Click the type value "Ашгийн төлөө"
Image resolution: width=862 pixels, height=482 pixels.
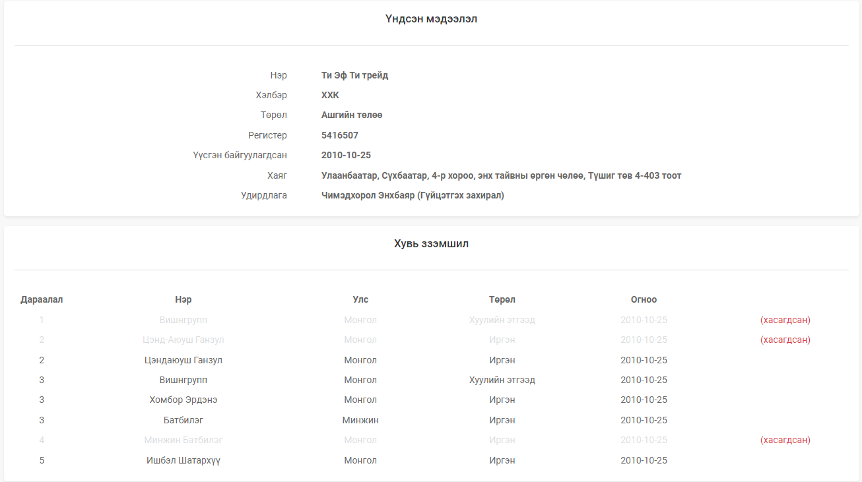352,115
